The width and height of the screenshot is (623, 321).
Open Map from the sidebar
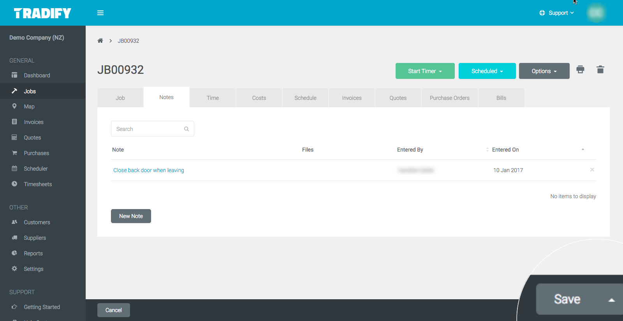29,106
